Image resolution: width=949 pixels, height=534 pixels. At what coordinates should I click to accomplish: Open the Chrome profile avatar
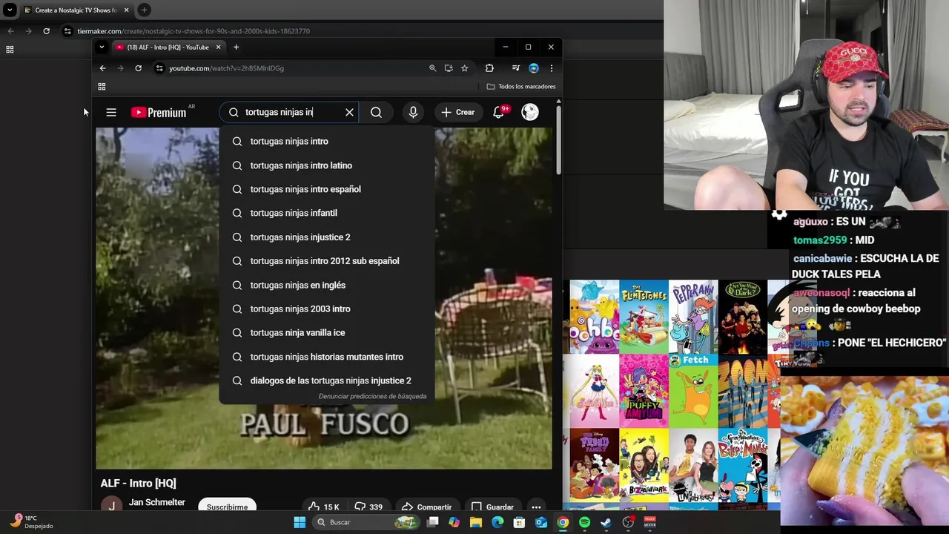pos(534,68)
